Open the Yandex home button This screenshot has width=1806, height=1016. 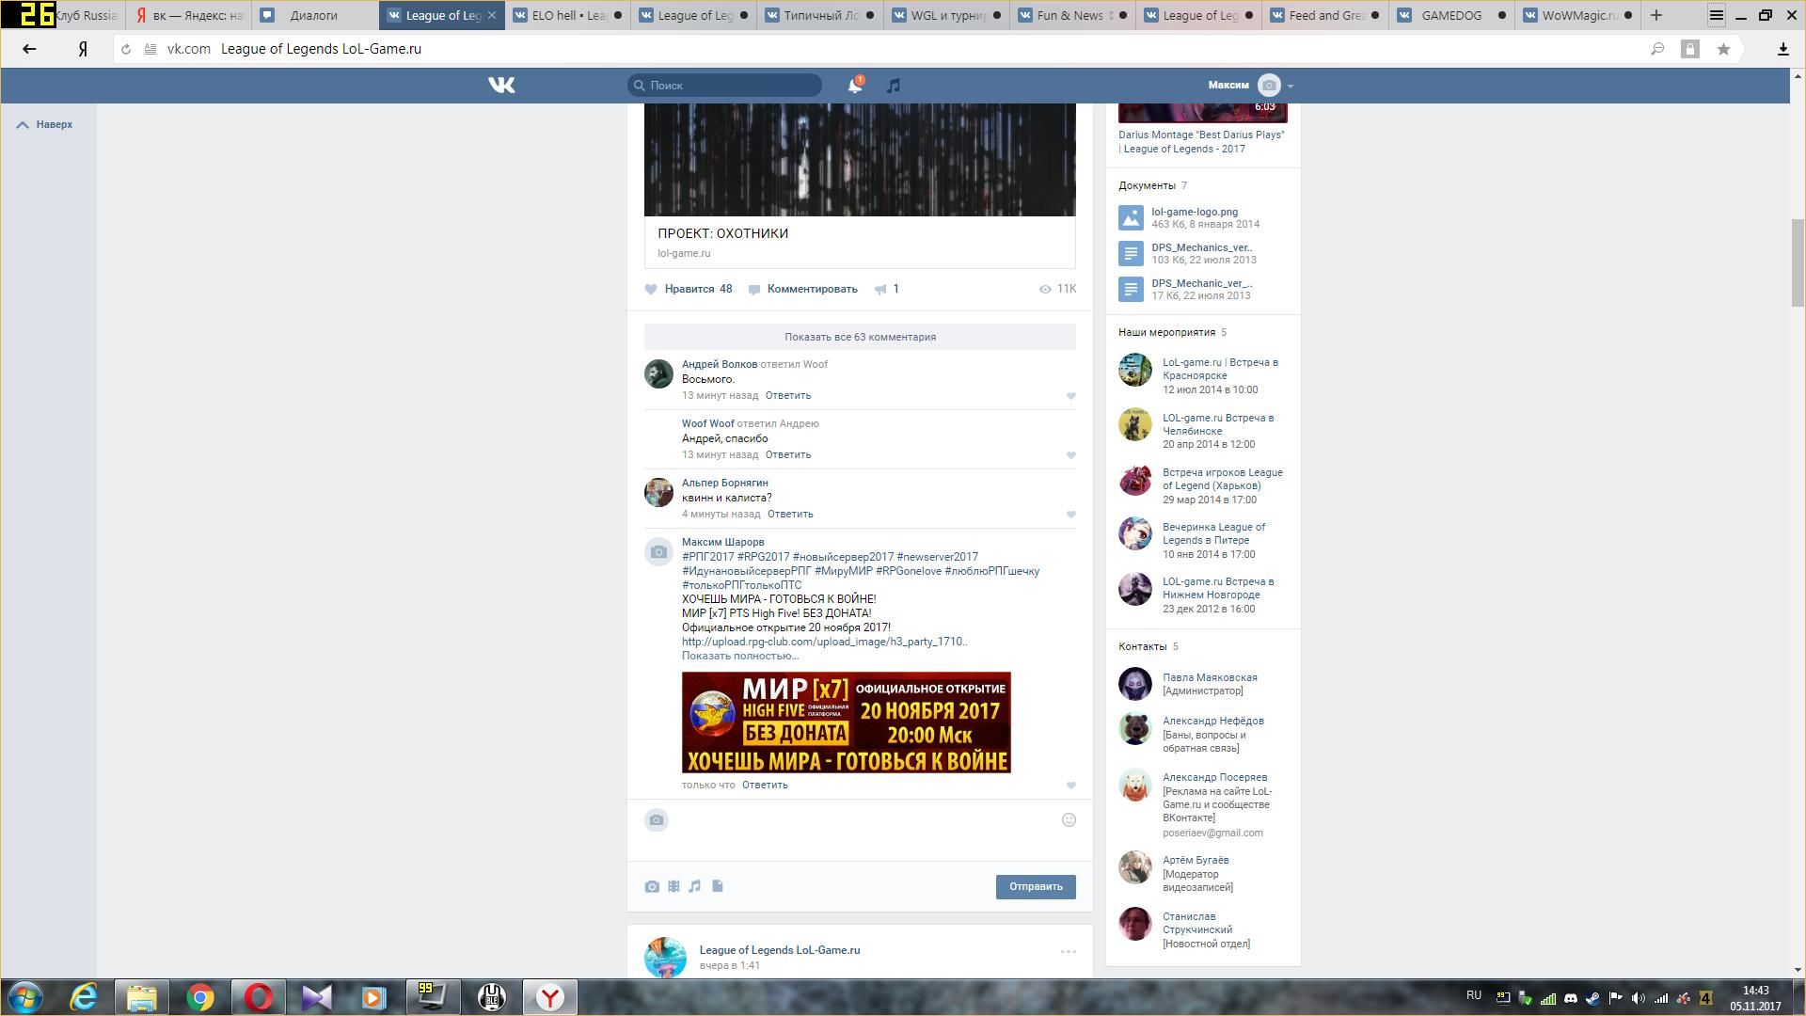click(x=83, y=49)
